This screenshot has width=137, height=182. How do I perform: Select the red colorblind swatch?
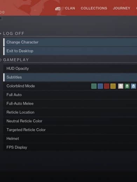coord(107,86)
